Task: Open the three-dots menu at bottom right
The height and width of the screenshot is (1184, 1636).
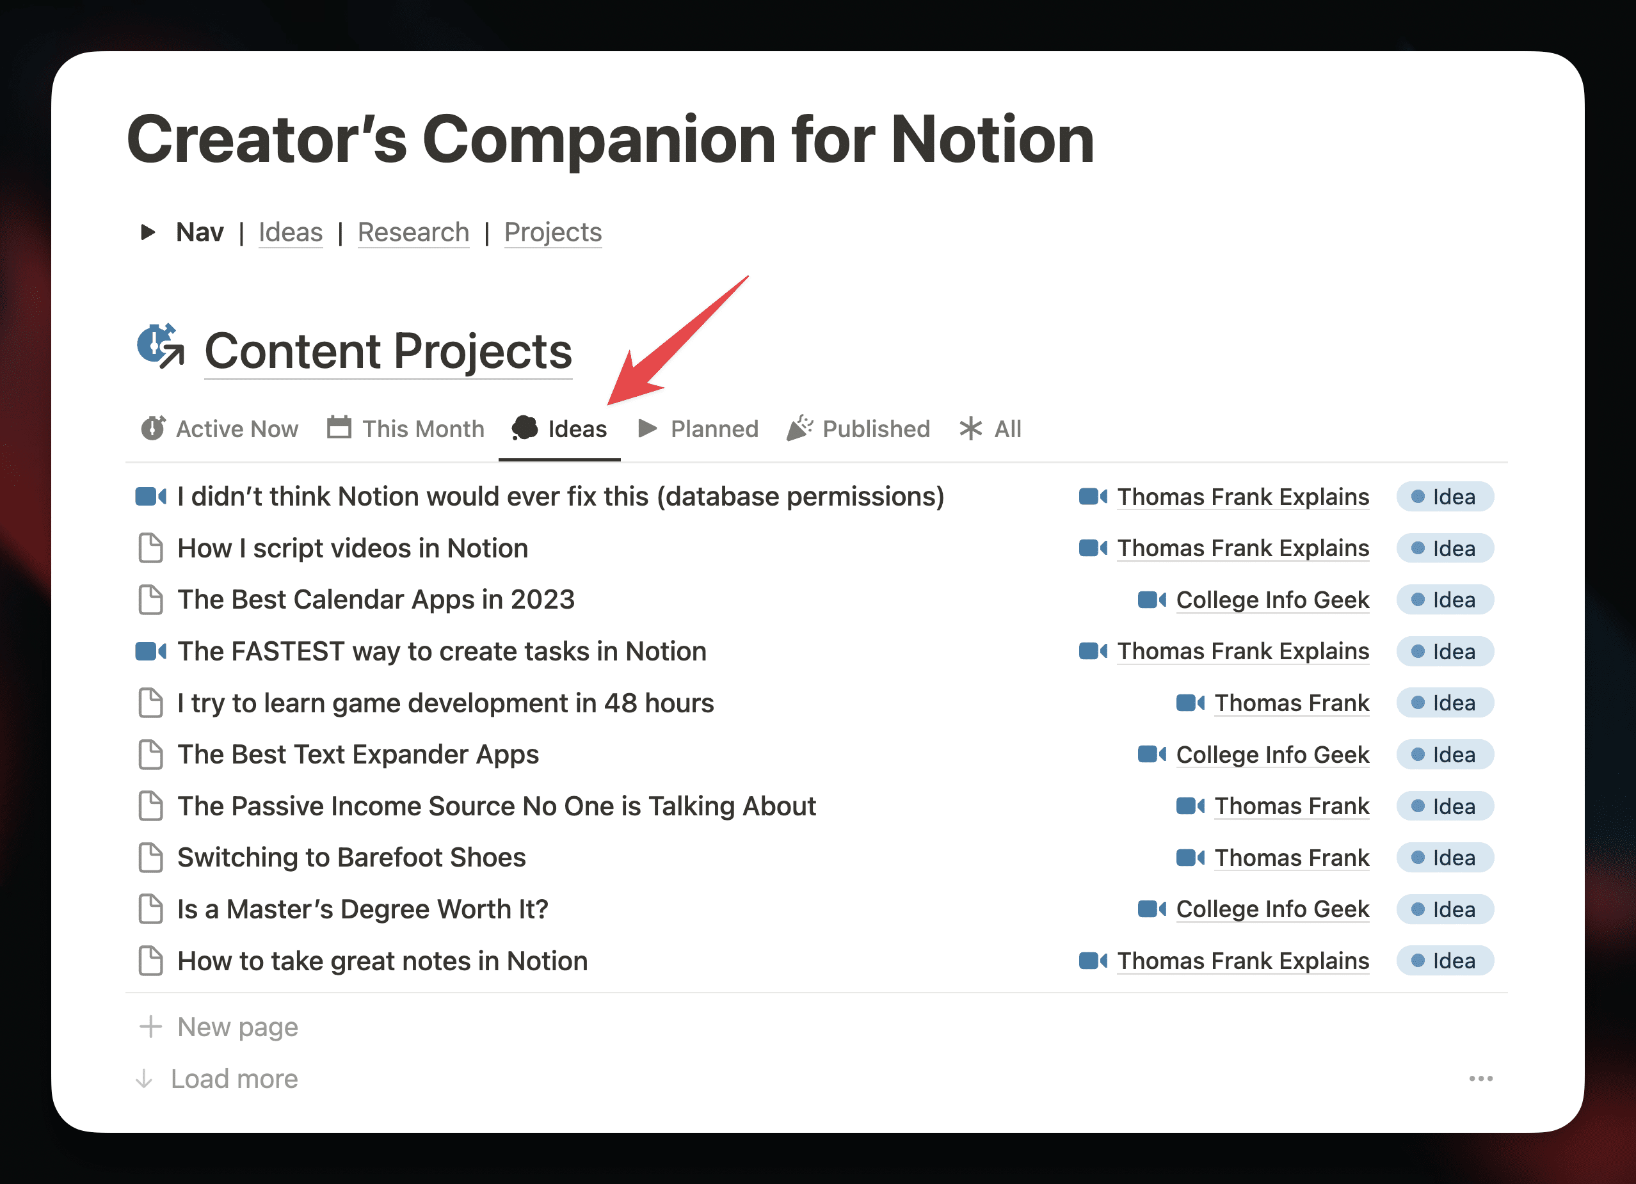Action: [x=1481, y=1079]
